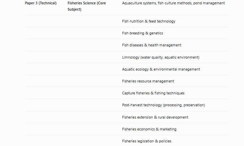244x146 pixels.
Task: Select Aquatic ecology & environmental management
Action: pos(161,69)
